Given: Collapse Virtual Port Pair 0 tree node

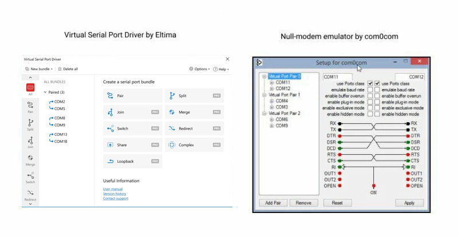Looking at the screenshot, I should tap(264, 77).
